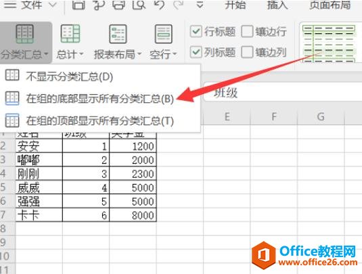Enable the 镶边列 checkbox
The image size is (362, 274).
coord(247,52)
